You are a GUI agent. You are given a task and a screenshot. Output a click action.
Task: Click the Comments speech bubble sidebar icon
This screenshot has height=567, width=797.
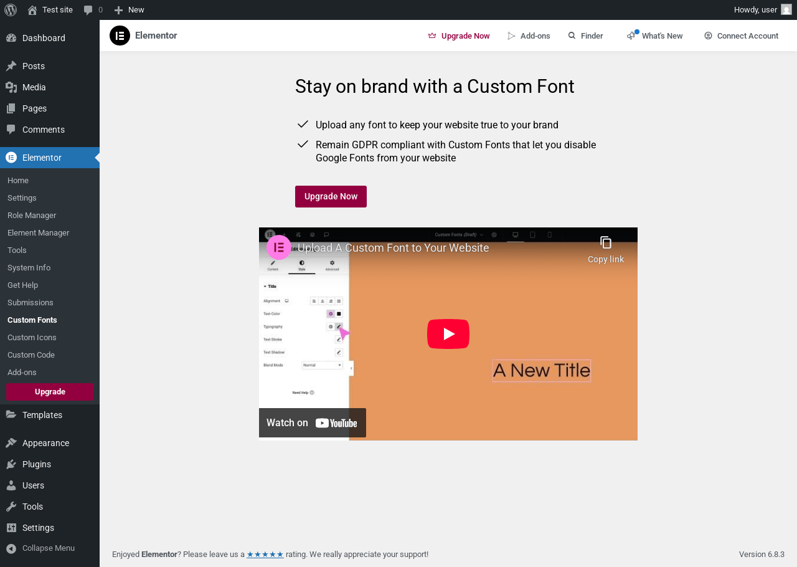[x=11, y=130]
